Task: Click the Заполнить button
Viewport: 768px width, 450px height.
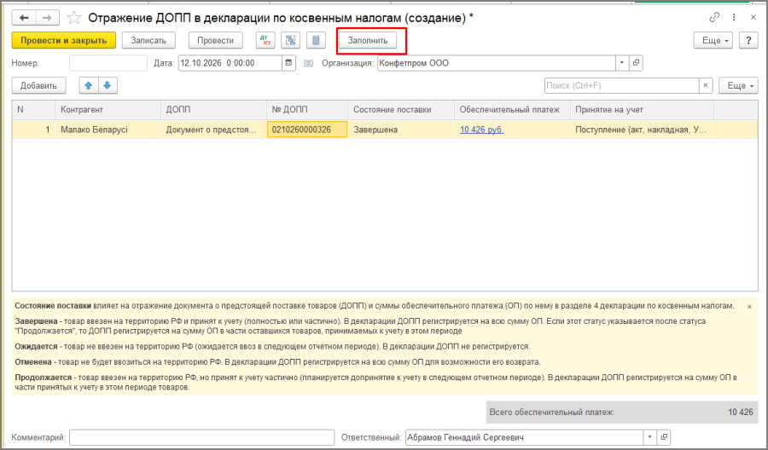Action: 368,41
